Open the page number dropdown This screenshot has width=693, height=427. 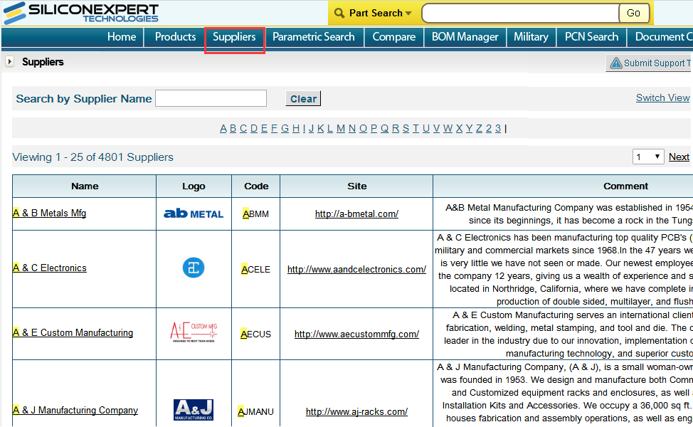(x=648, y=157)
